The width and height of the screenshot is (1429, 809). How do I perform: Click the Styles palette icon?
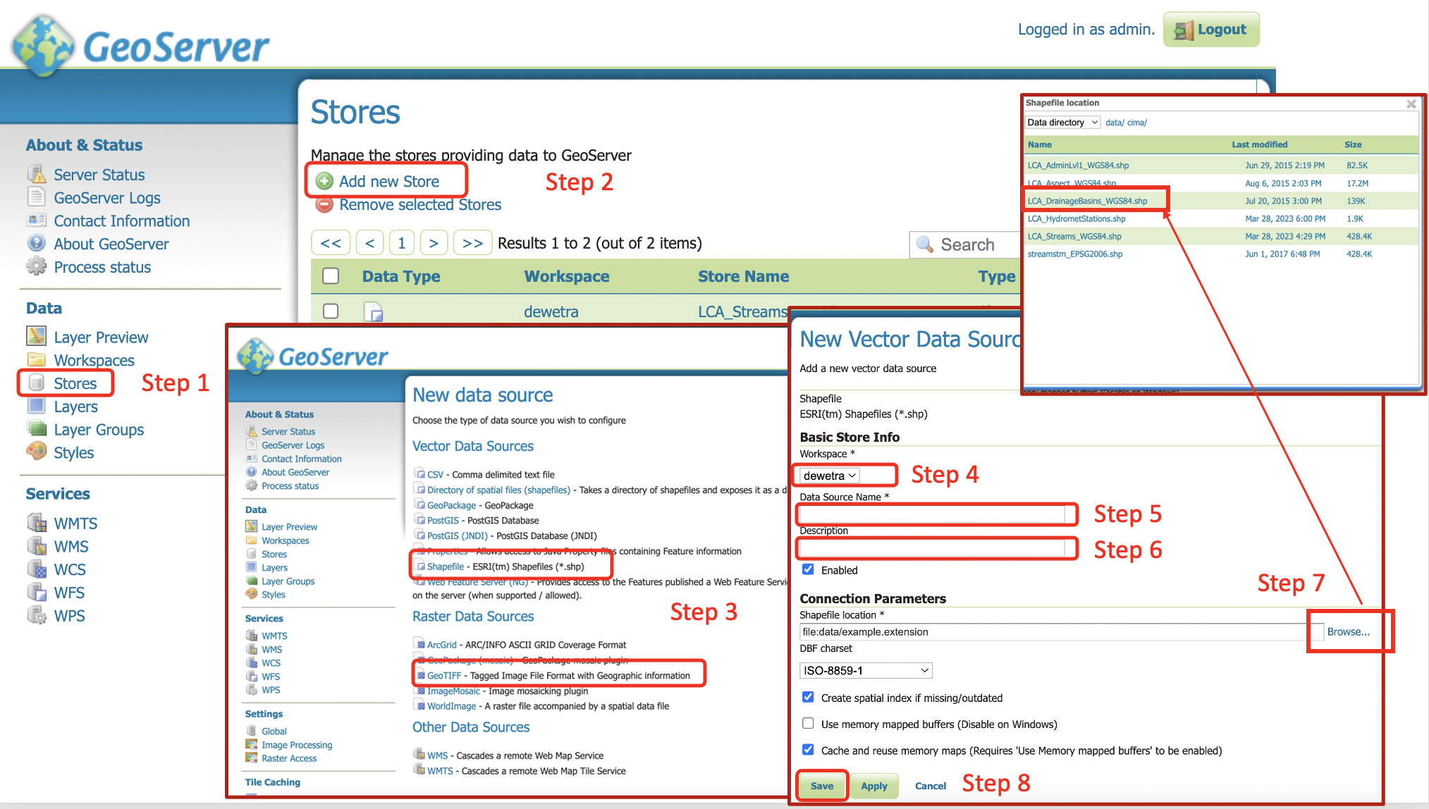tap(36, 451)
